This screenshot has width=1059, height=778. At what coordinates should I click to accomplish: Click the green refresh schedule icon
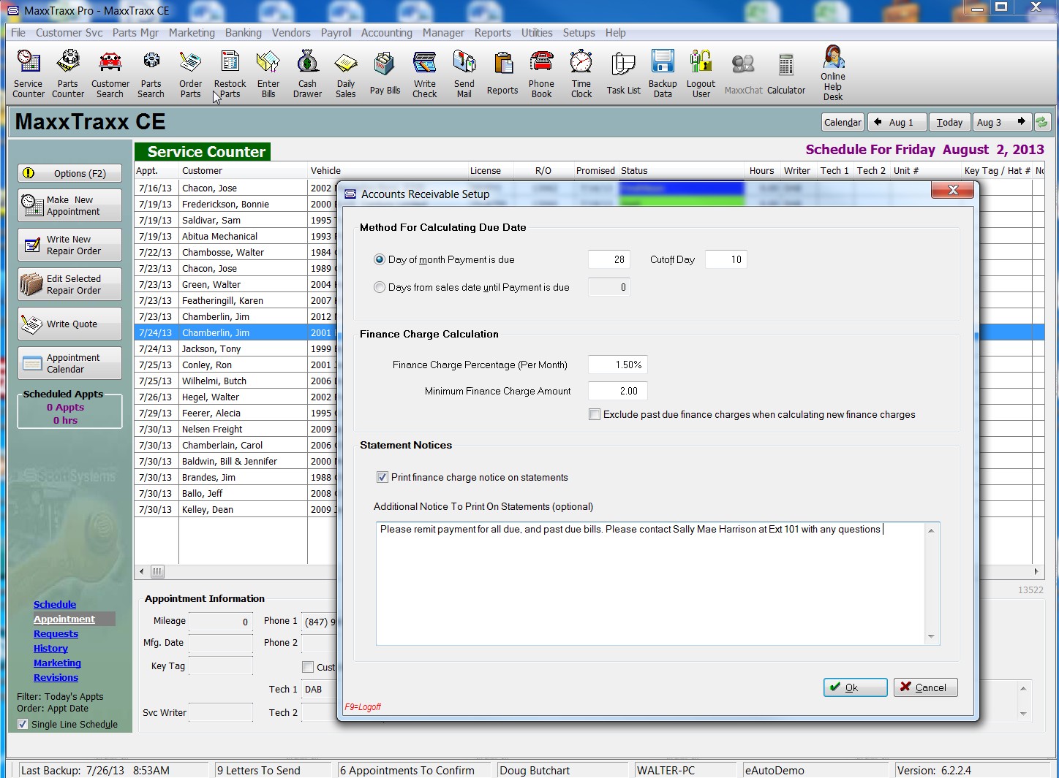1042,122
